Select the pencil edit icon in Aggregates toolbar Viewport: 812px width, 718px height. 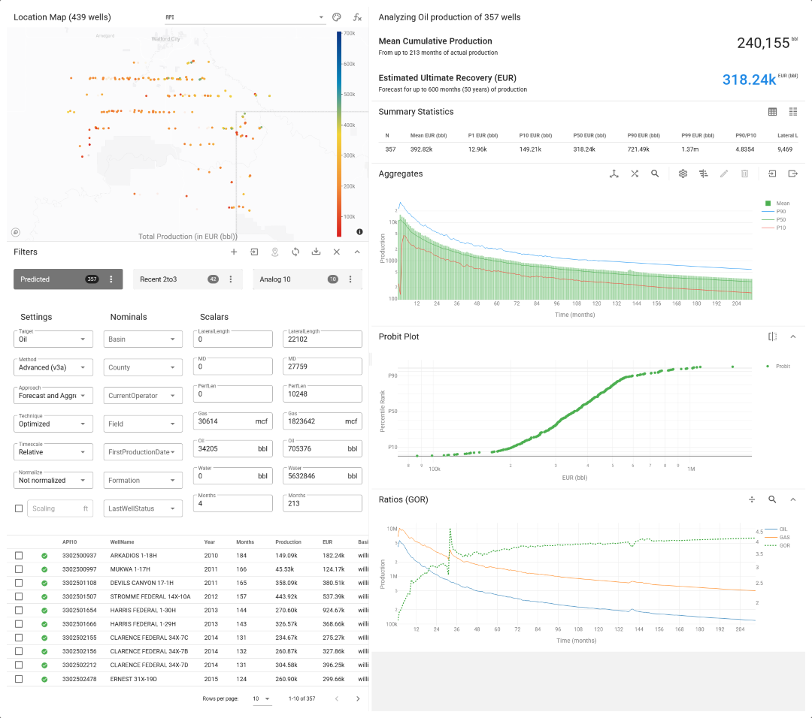coord(724,173)
